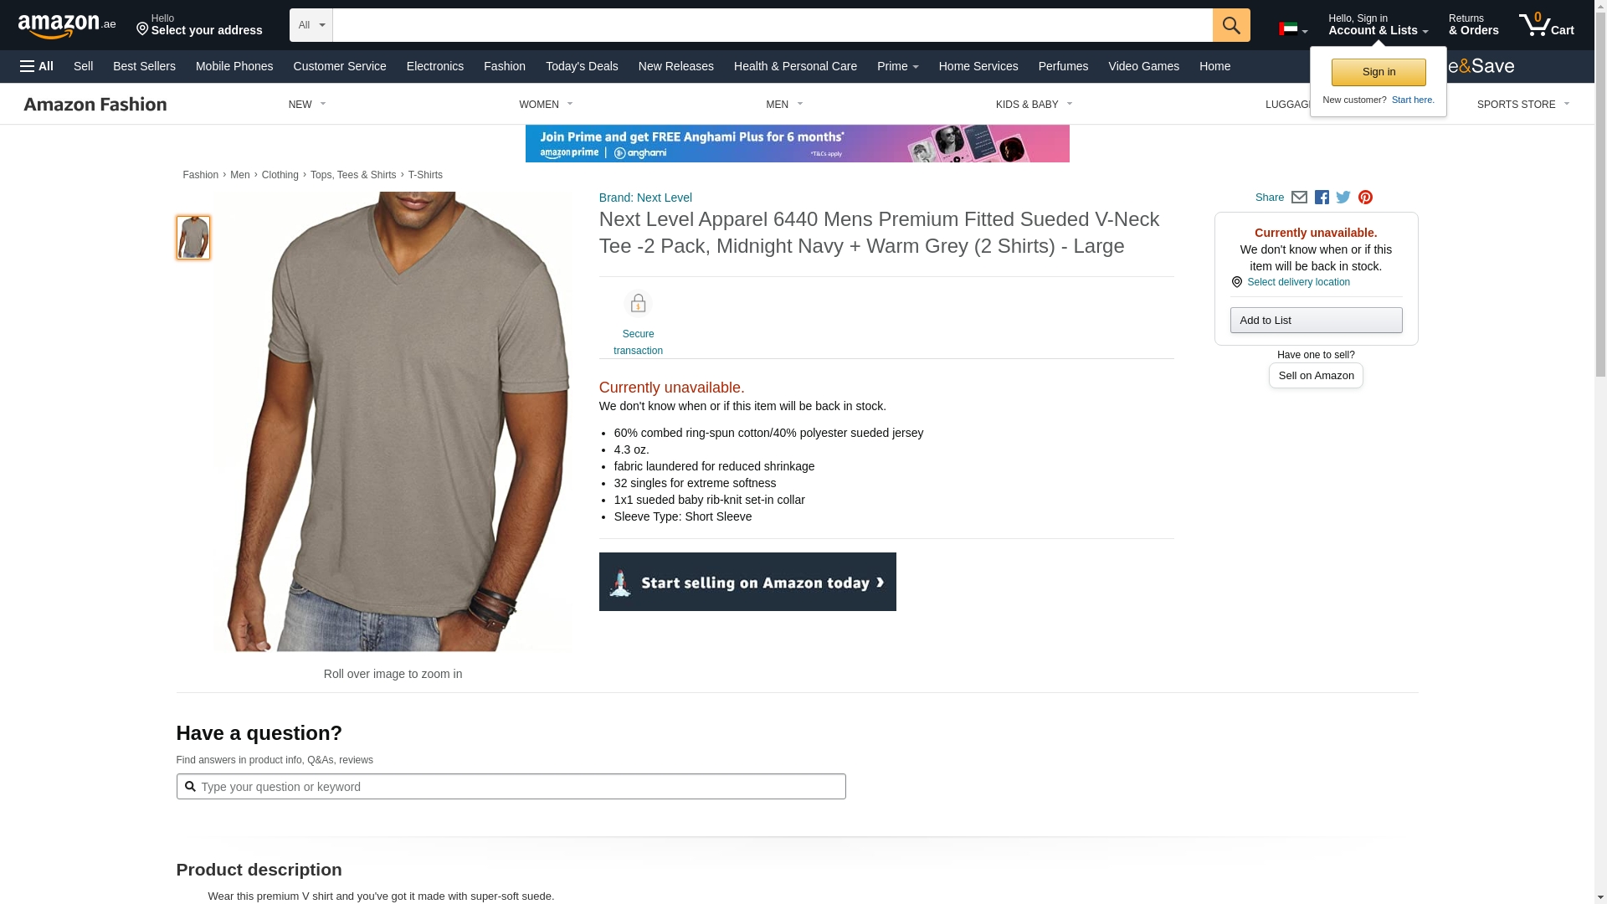Expand the All search category dropdown
Screen dimensions: 1607x904
pyautogui.click(x=311, y=25)
